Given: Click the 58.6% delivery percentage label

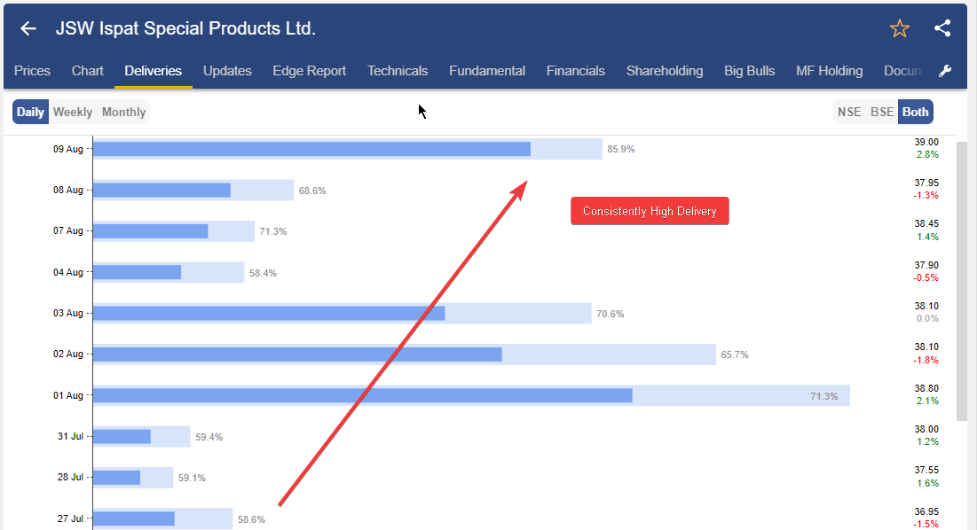Looking at the screenshot, I should click(251, 518).
